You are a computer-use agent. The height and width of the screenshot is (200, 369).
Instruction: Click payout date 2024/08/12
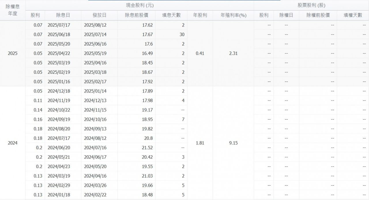(x=95, y=138)
